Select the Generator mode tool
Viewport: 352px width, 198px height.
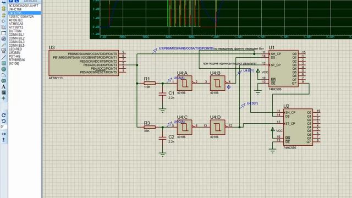click(x=3, y=39)
